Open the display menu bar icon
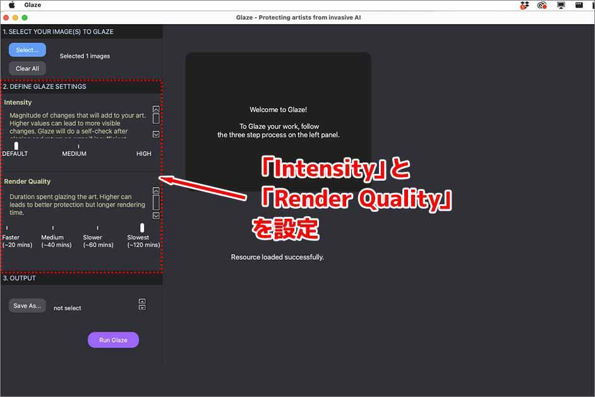This screenshot has height=397, width=595. click(561, 5)
